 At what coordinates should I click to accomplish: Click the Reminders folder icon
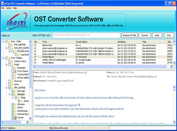pos(15,68)
